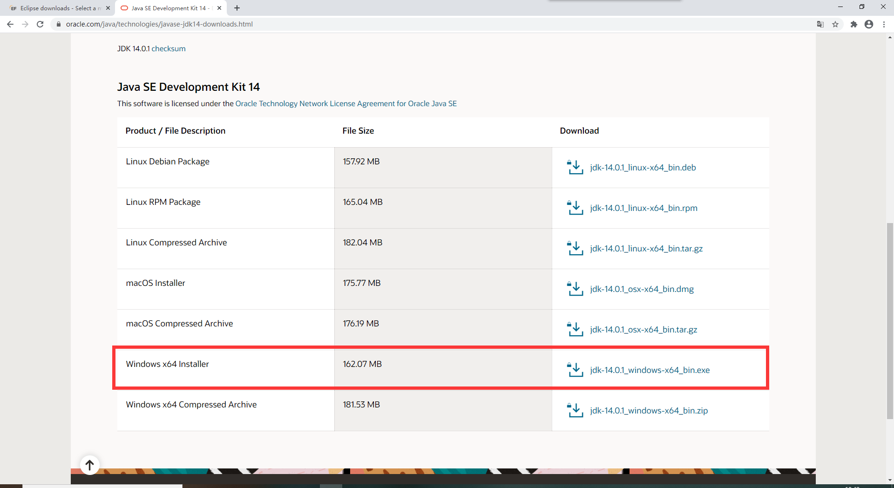894x488 pixels.
Task: Reload the current page
Action: click(40, 24)
